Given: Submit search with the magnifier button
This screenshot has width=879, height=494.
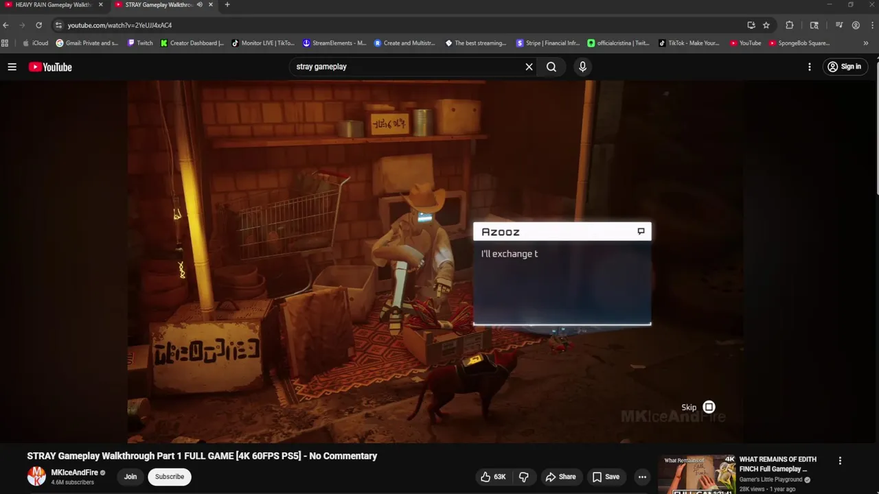Looking at the screenshot, I should (x=551, y=67).
